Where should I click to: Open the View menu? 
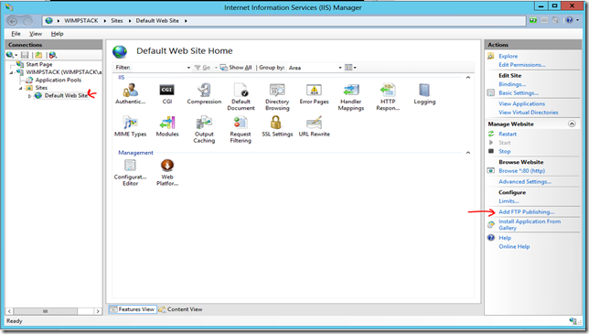[x=36, y=34]
